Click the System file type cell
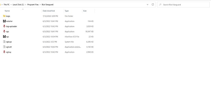The width and height of the screenshot is (211, 105). click(69, 42)
